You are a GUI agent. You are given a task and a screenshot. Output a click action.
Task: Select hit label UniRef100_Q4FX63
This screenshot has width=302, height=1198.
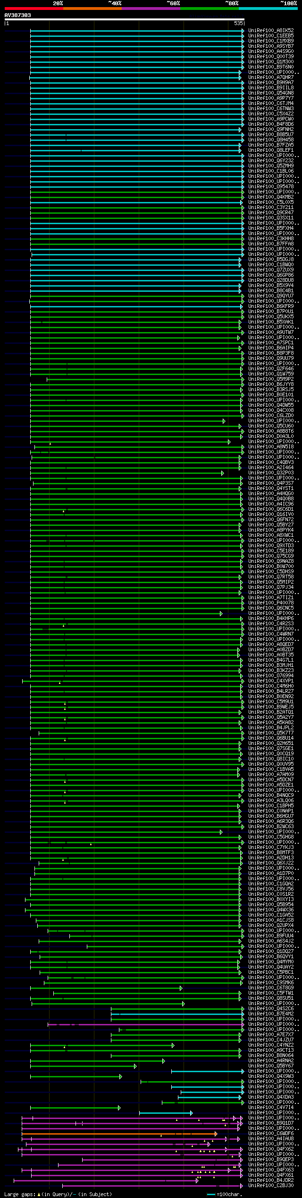click(x=271, y=1170)
